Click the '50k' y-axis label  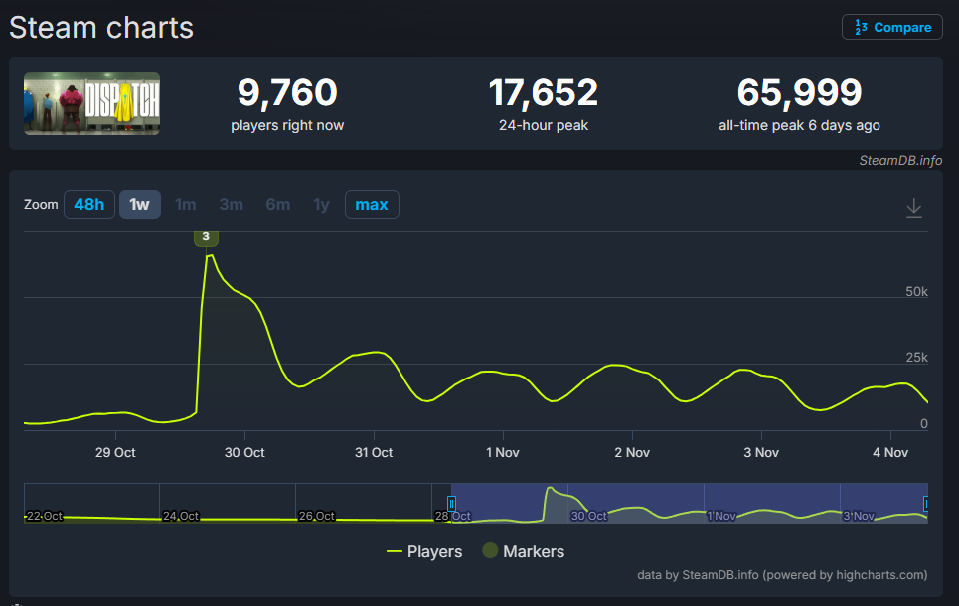(917, 292)
